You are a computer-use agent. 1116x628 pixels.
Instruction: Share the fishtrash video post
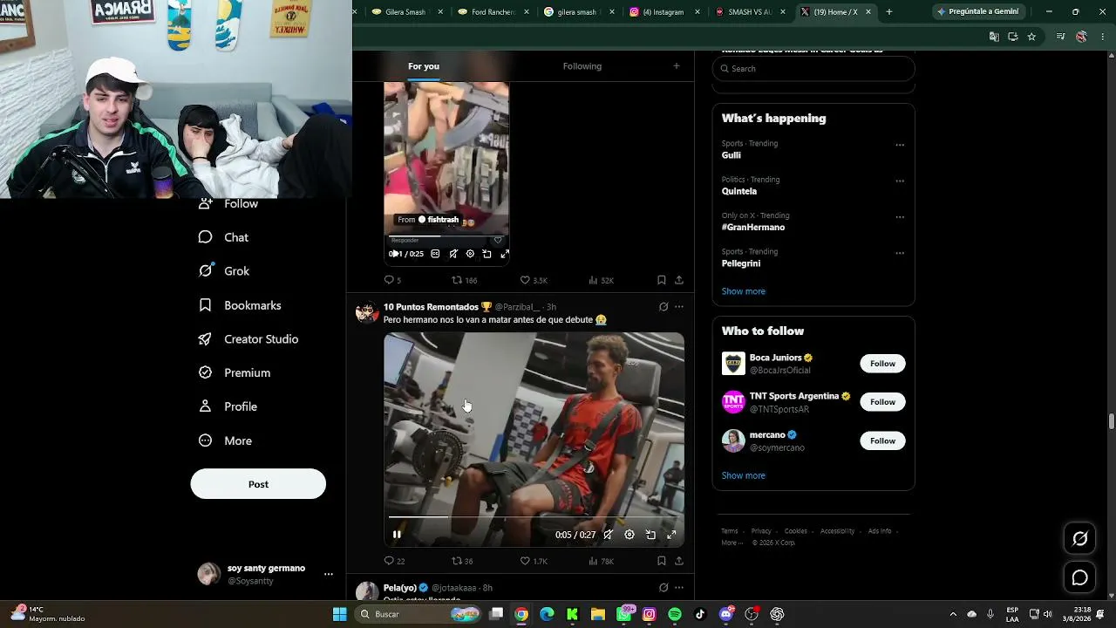pyautogui.click(x=678, y=280)
